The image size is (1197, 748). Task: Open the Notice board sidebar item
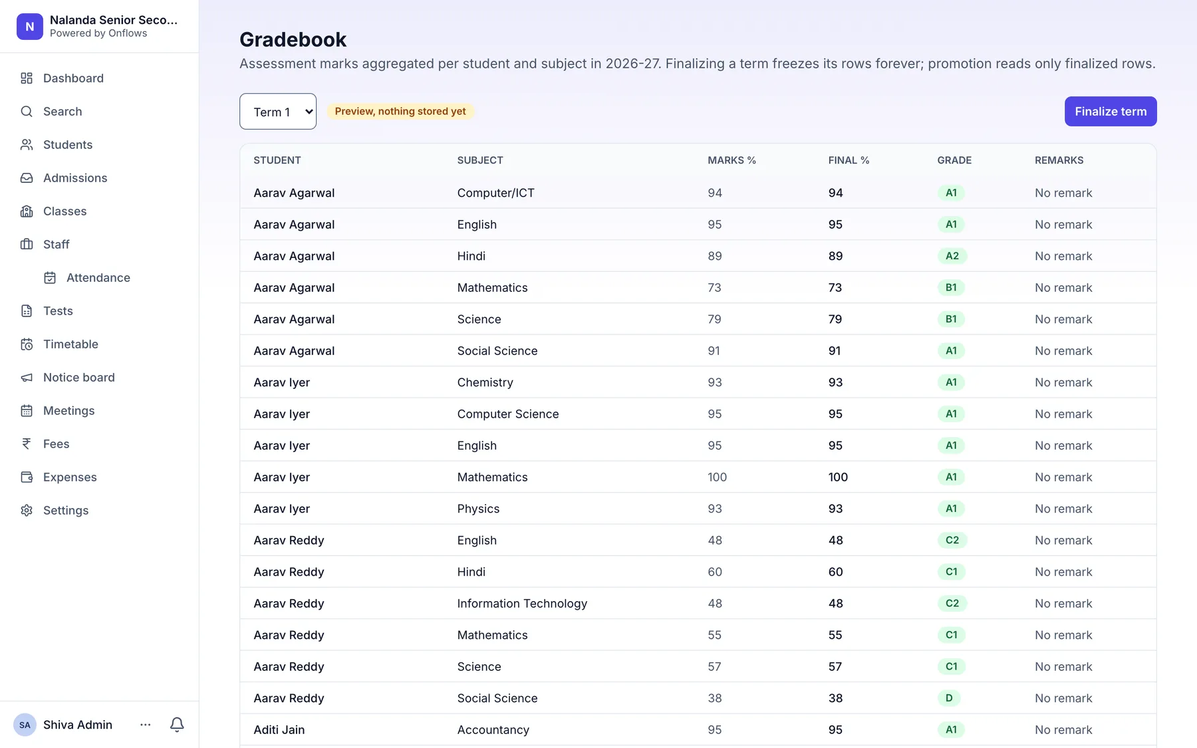100,378
